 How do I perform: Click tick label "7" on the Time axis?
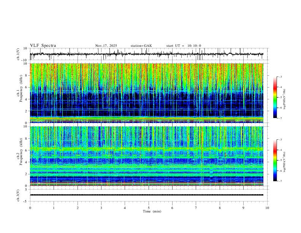click(196, 208)
